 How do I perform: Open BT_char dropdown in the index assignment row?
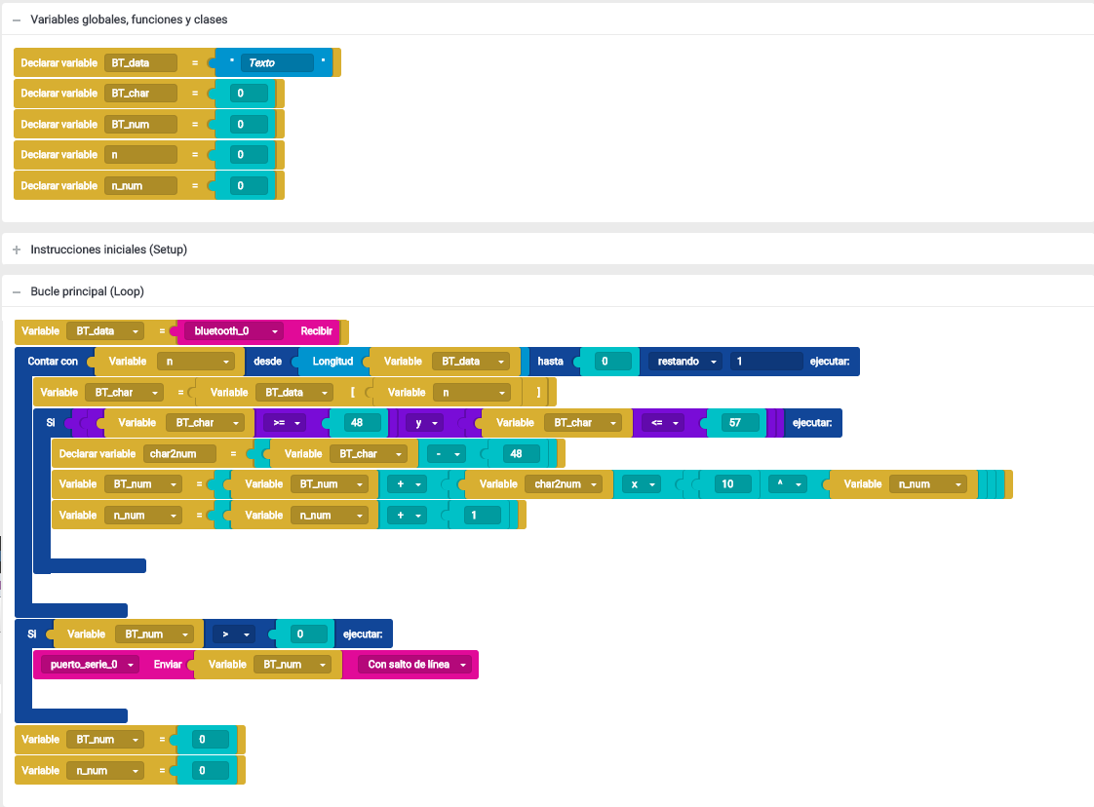tap(124, 393)
